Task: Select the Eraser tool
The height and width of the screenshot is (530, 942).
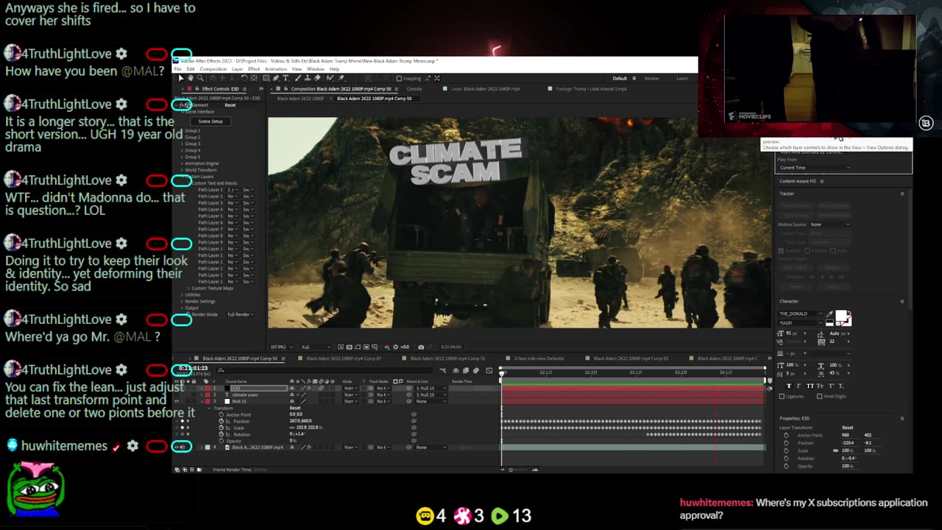Action: tap(317, 78)
